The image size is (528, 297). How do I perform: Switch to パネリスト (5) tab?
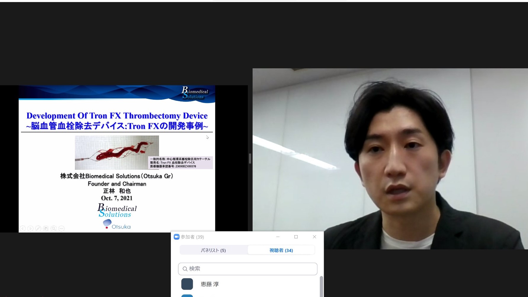tap(213, 250)
